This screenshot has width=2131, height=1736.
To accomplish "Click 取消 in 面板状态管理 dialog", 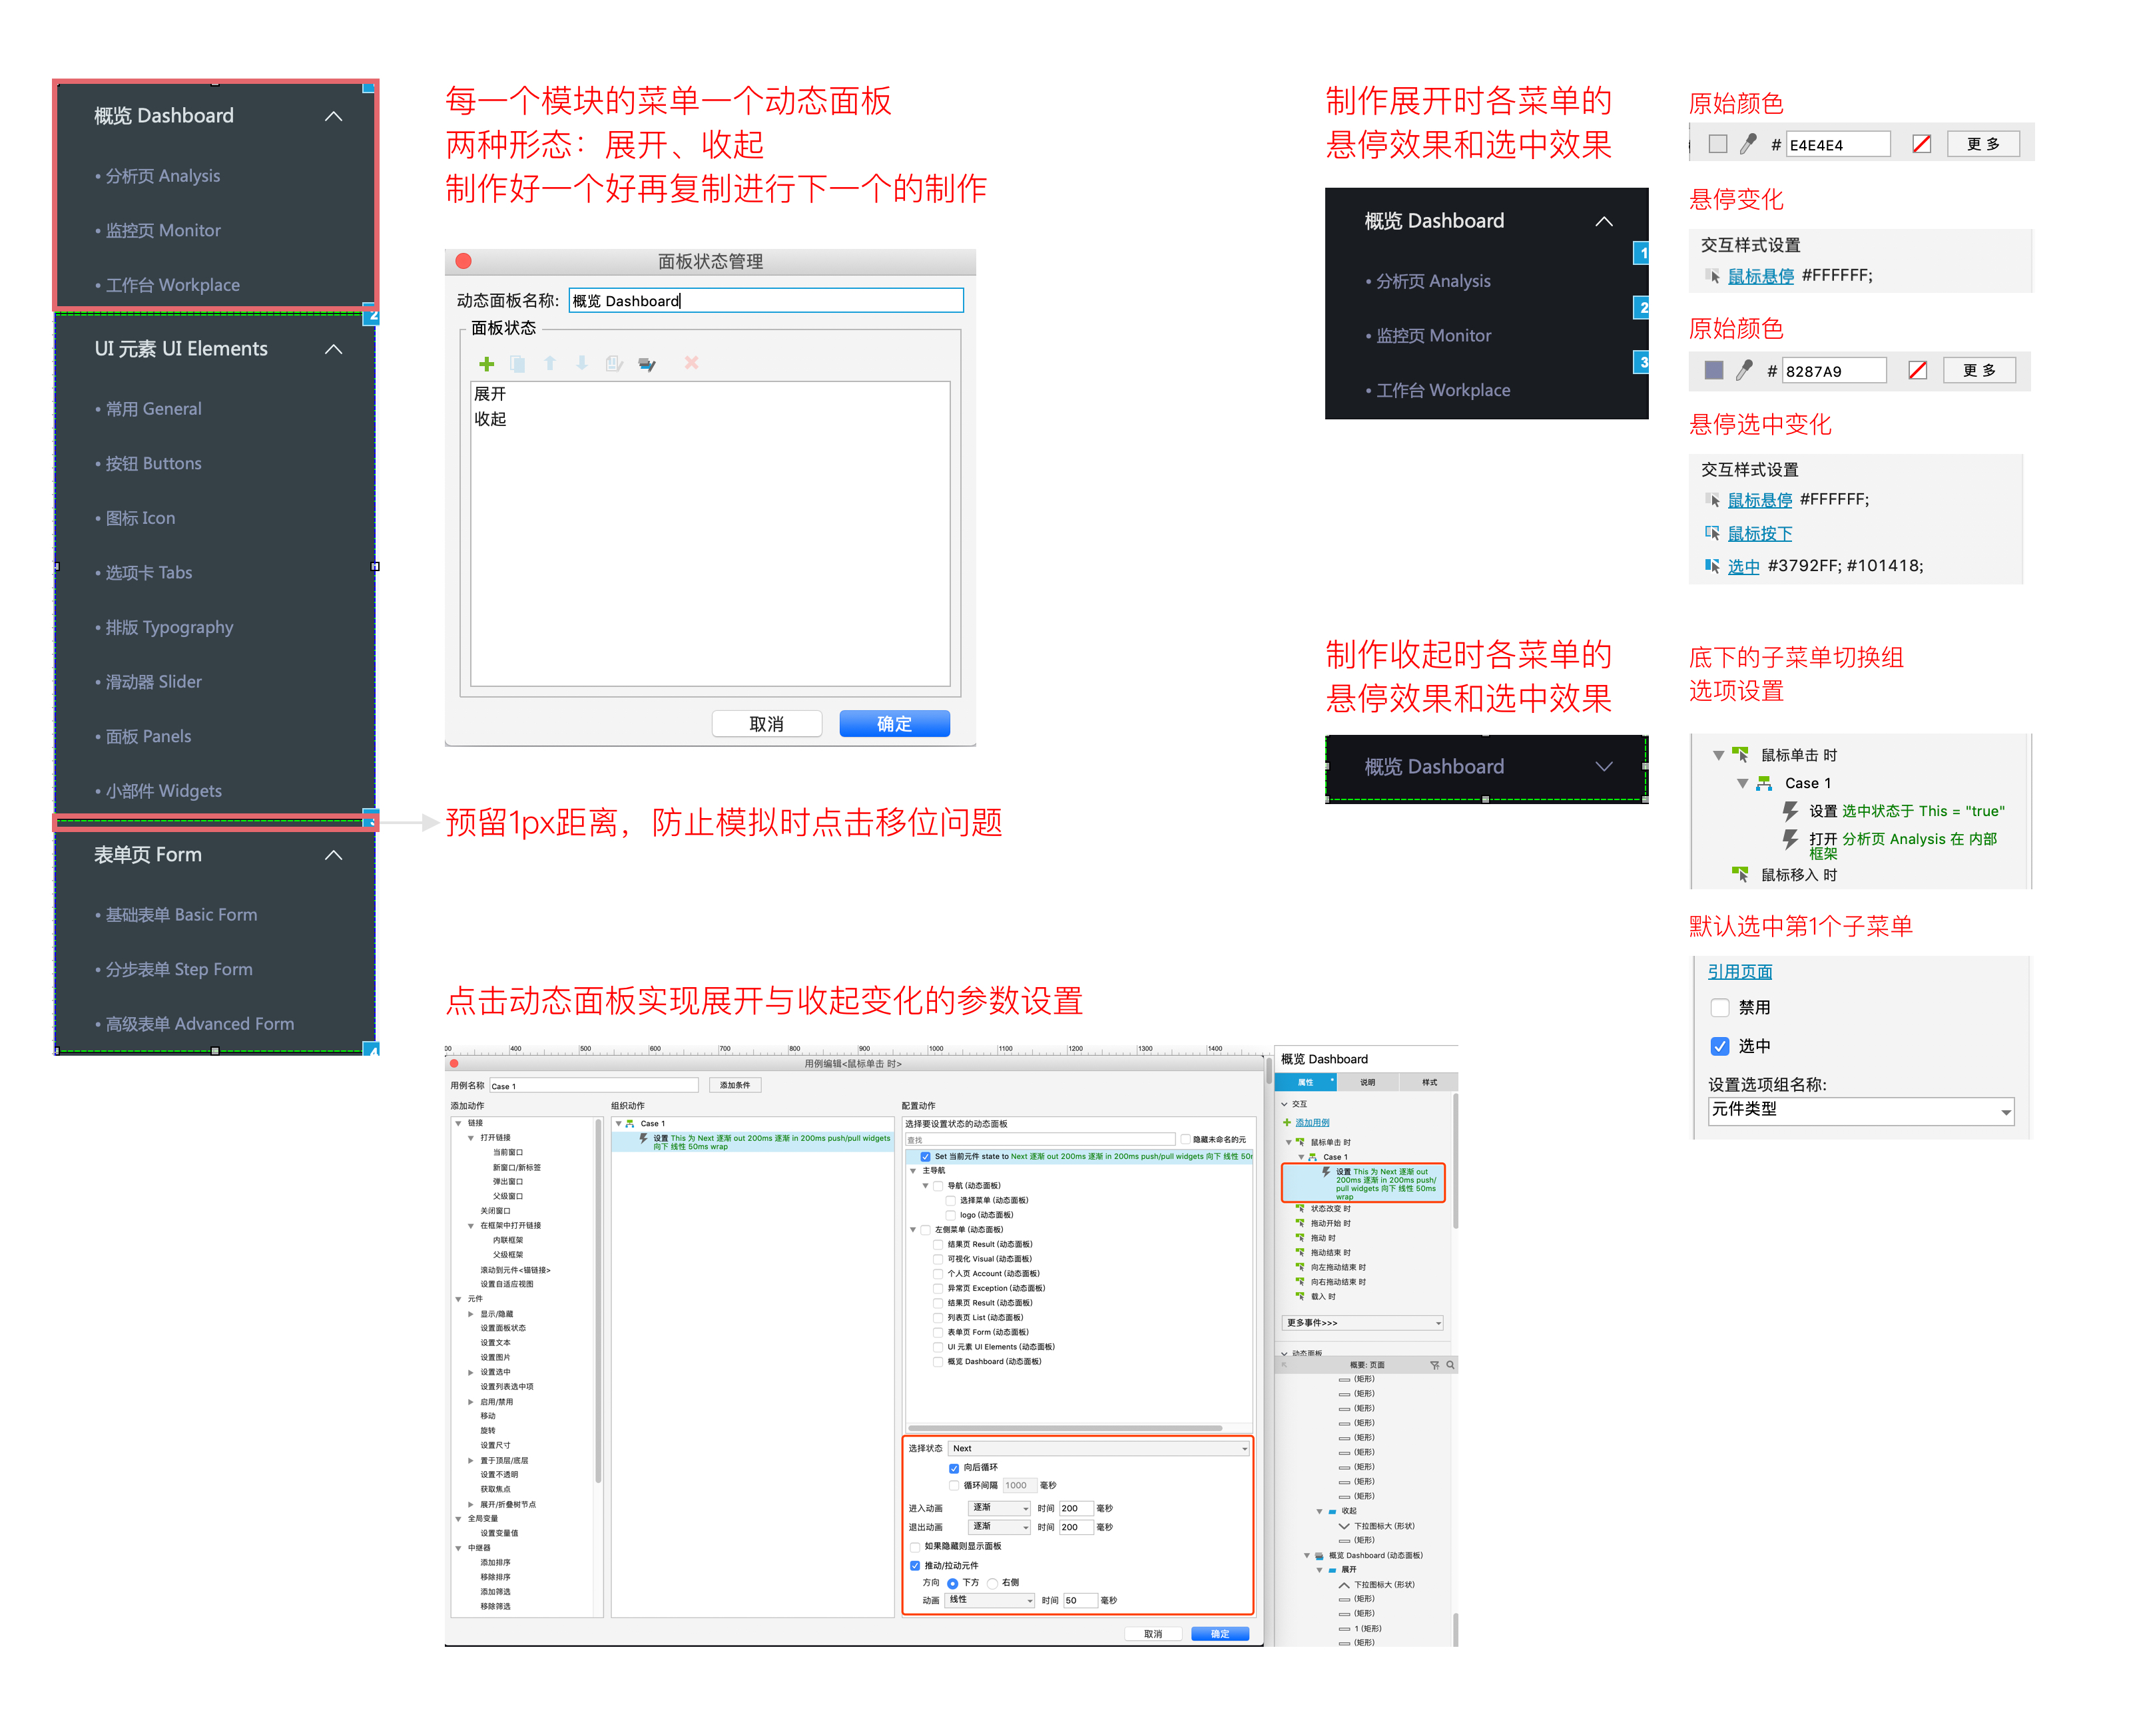I will click(x=766, y=724).
